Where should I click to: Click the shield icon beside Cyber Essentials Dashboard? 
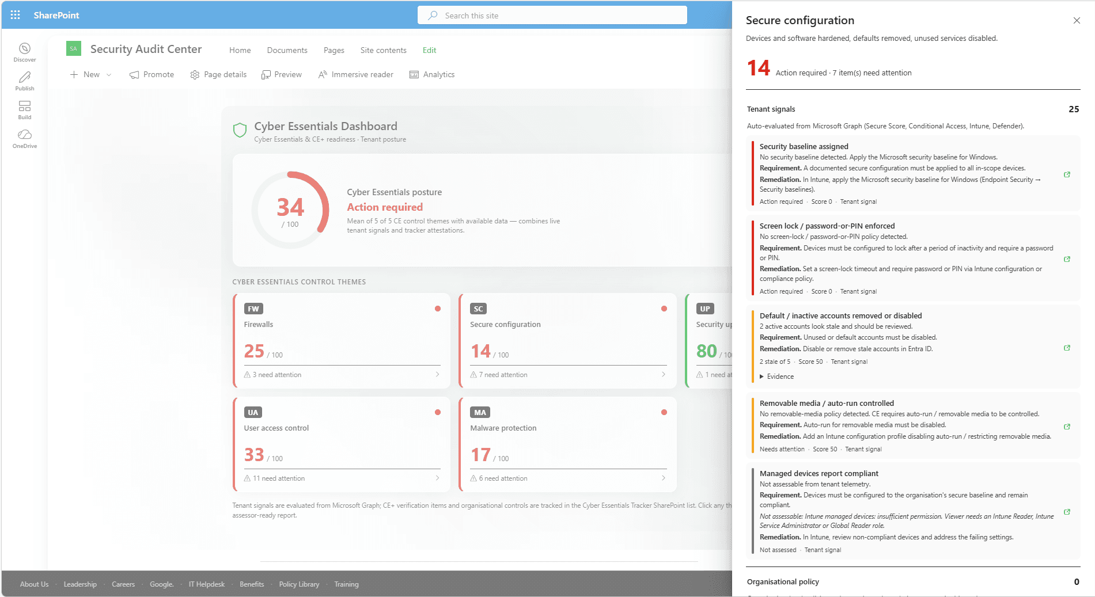click(240, 130)
